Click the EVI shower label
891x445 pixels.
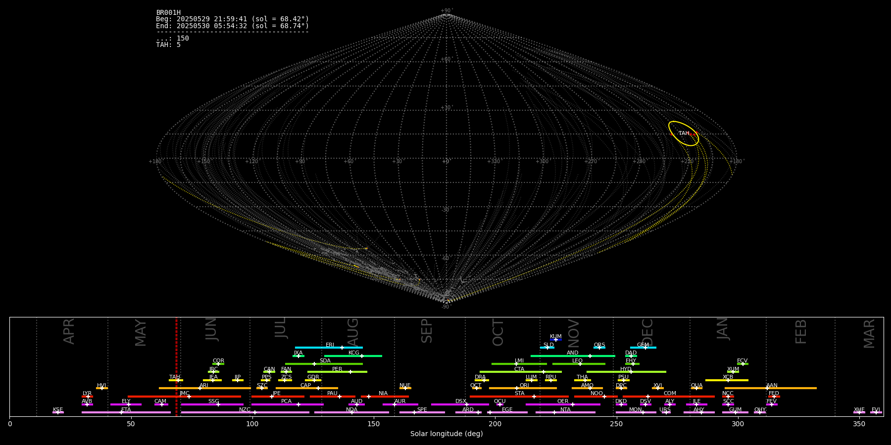click(x=876, y=410)
